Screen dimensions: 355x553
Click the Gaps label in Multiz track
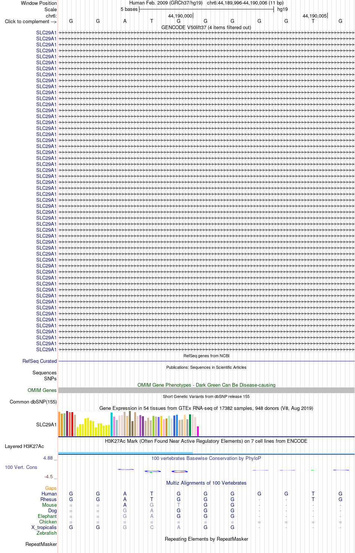coord(51,488)
